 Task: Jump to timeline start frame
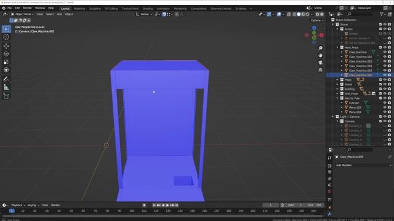154,205
